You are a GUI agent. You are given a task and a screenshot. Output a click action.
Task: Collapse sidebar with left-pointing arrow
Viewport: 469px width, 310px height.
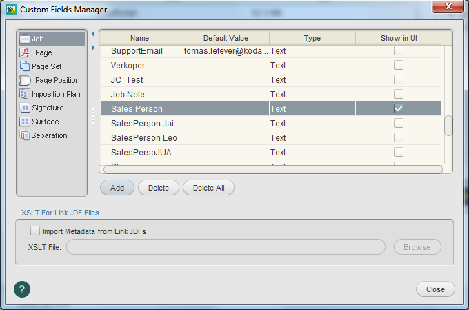[93, 34]
